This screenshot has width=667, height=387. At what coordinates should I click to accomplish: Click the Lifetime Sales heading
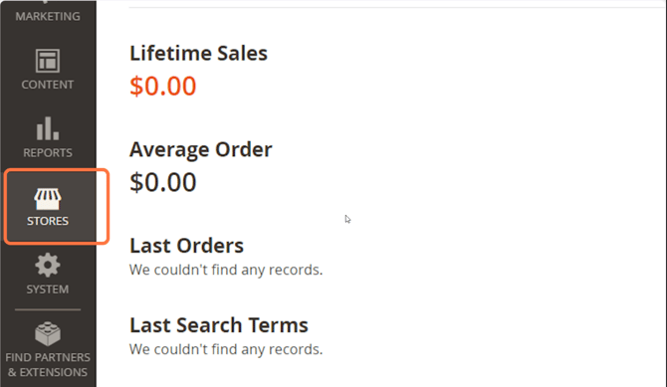click(198, 54)
